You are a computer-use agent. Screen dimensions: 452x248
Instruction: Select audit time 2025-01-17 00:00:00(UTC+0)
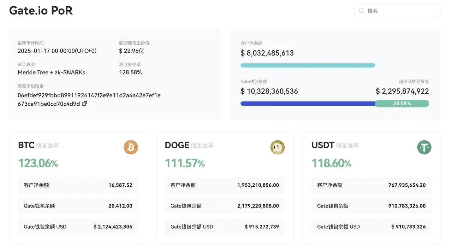pyautogui.click(x=57, y=51)
